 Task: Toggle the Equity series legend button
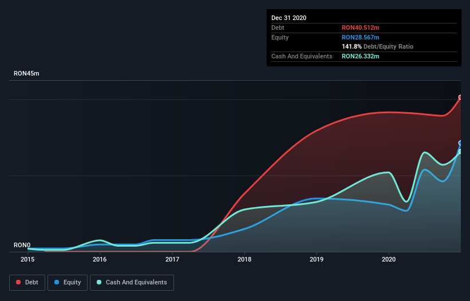(68, 283)
